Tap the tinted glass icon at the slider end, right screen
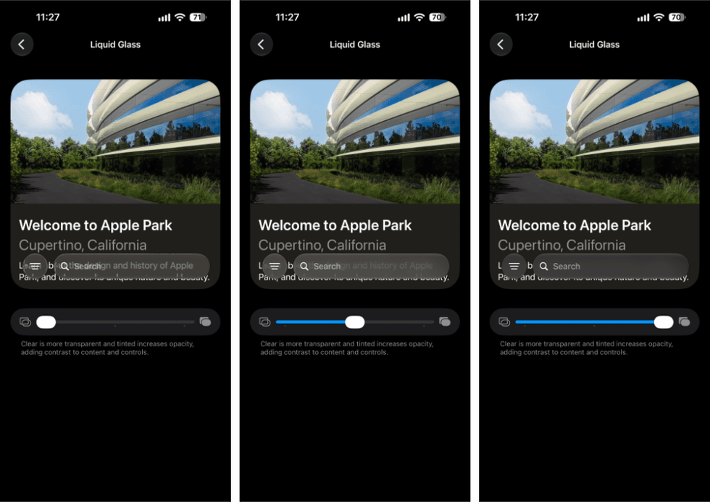The width and height of the screenshot is (710, 502). (x=684, y=322)
